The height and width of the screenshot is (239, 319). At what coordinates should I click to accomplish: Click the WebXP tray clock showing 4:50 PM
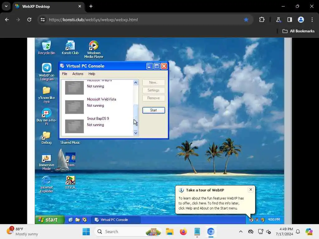pos(274,219)
